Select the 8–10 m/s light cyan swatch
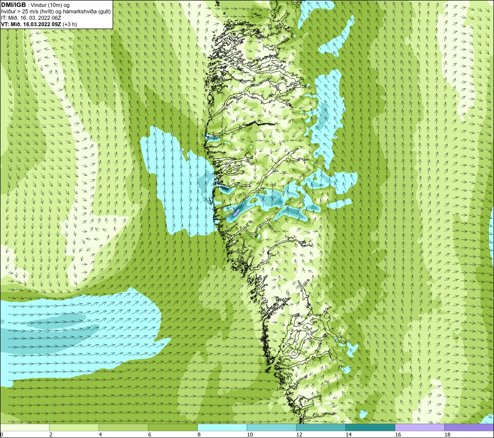Screen dimensions: 494x438 222,427
